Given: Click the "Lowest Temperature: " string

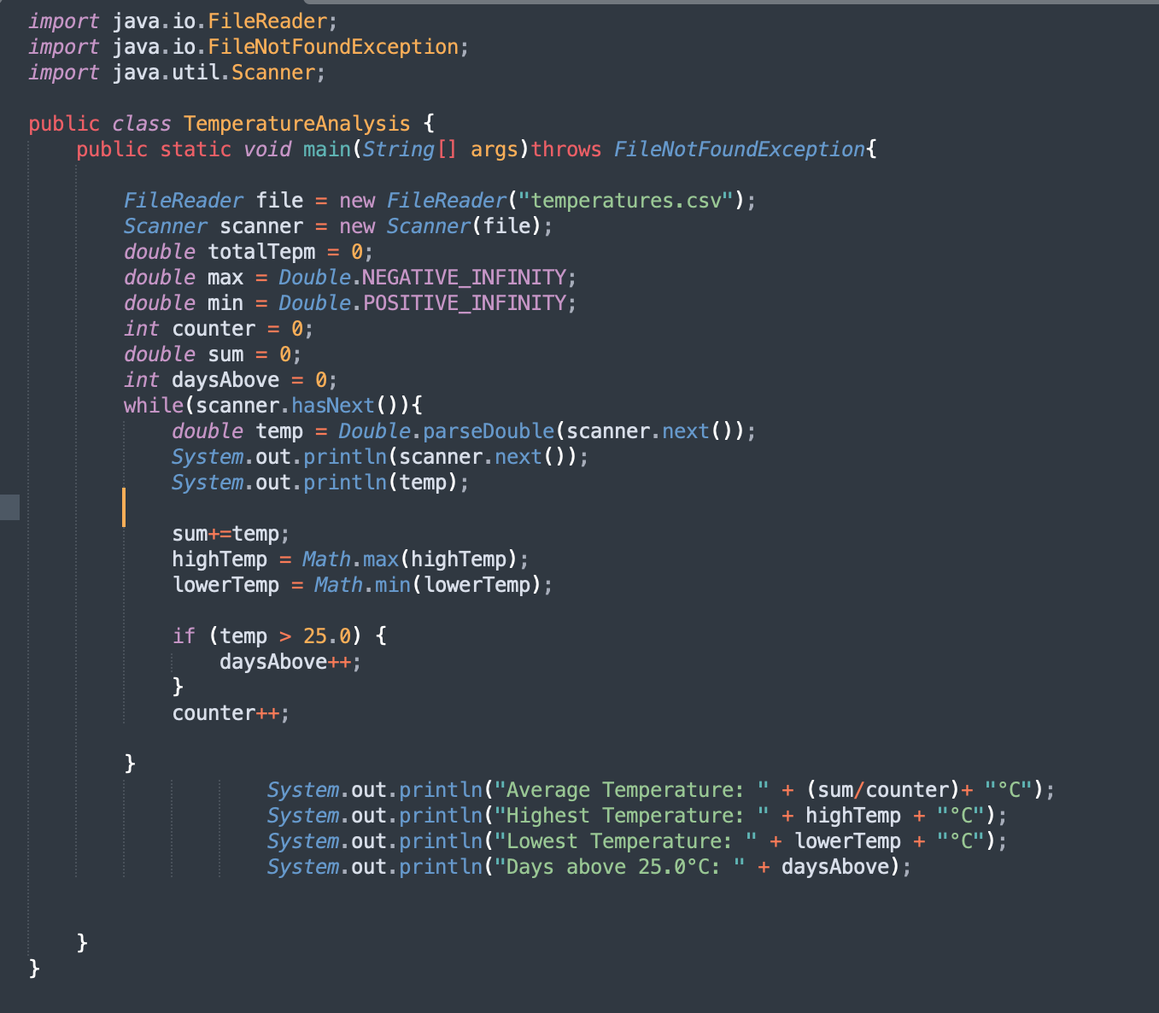Looking at the screenshot, I should pyautogui.click(x=626, y=841).
